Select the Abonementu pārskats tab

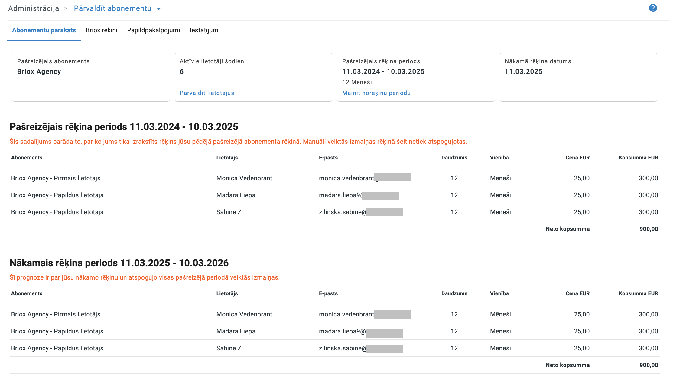pyautogui.click(x=44, y=30)
